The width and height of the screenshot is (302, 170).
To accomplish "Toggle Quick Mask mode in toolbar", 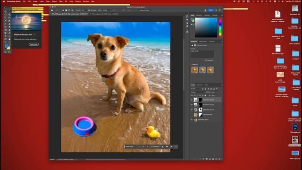I will [x=5, y=51].
